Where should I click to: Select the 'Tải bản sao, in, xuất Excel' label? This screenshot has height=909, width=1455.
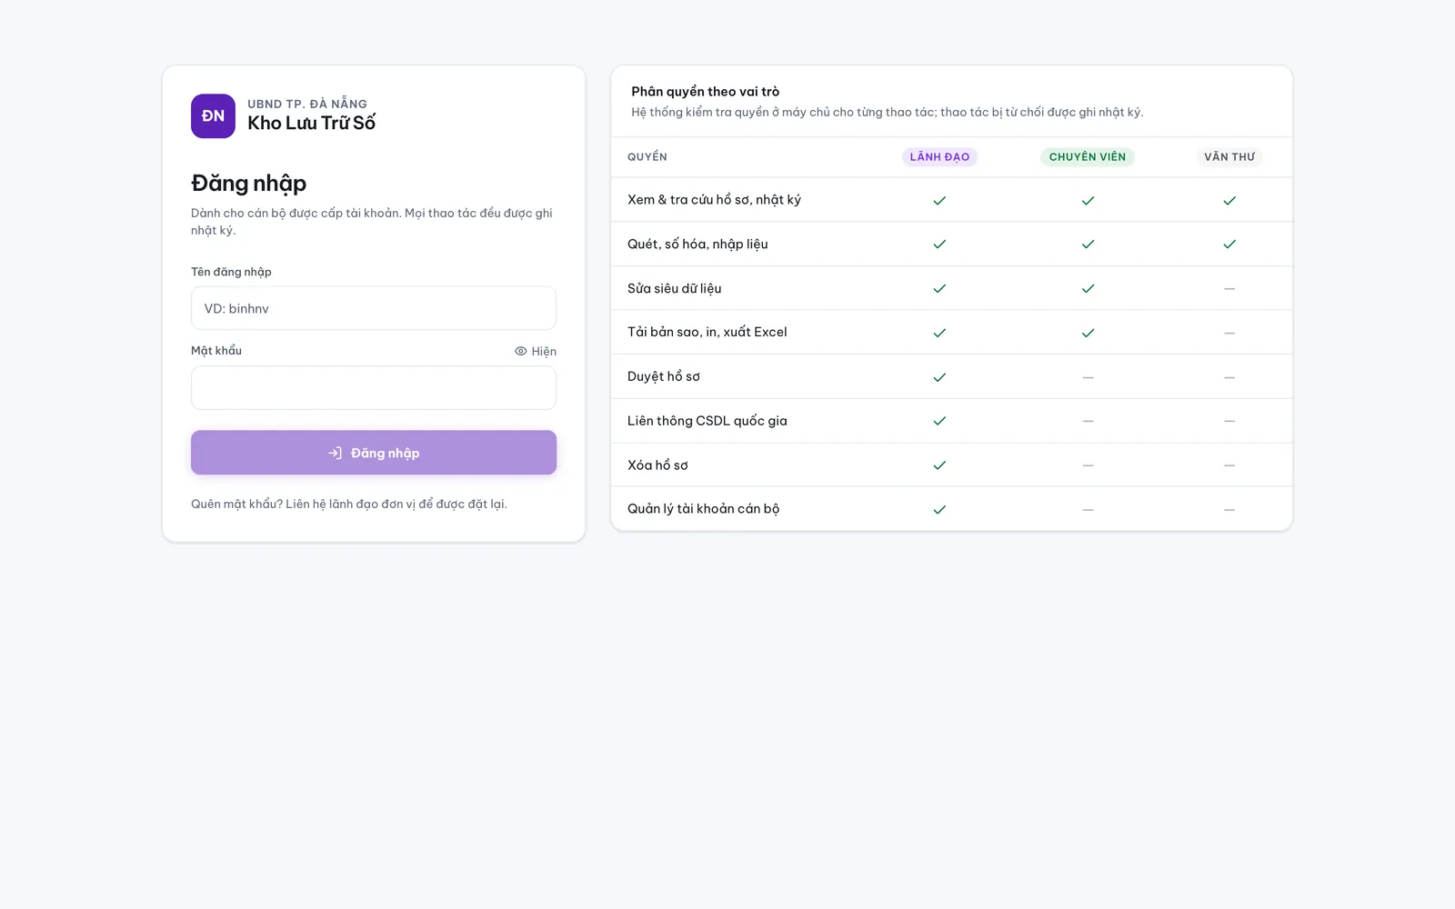[707, 333]
